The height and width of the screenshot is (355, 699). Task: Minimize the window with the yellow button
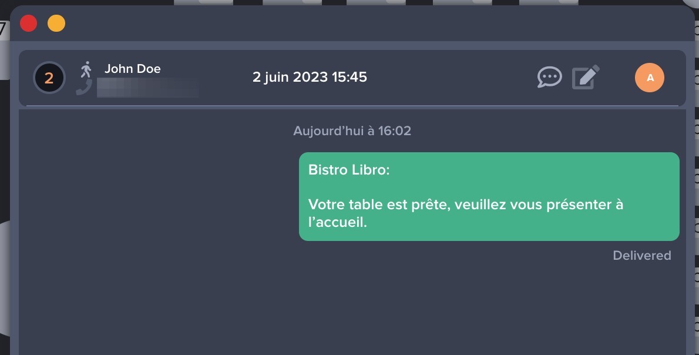[x=56, y=24]
